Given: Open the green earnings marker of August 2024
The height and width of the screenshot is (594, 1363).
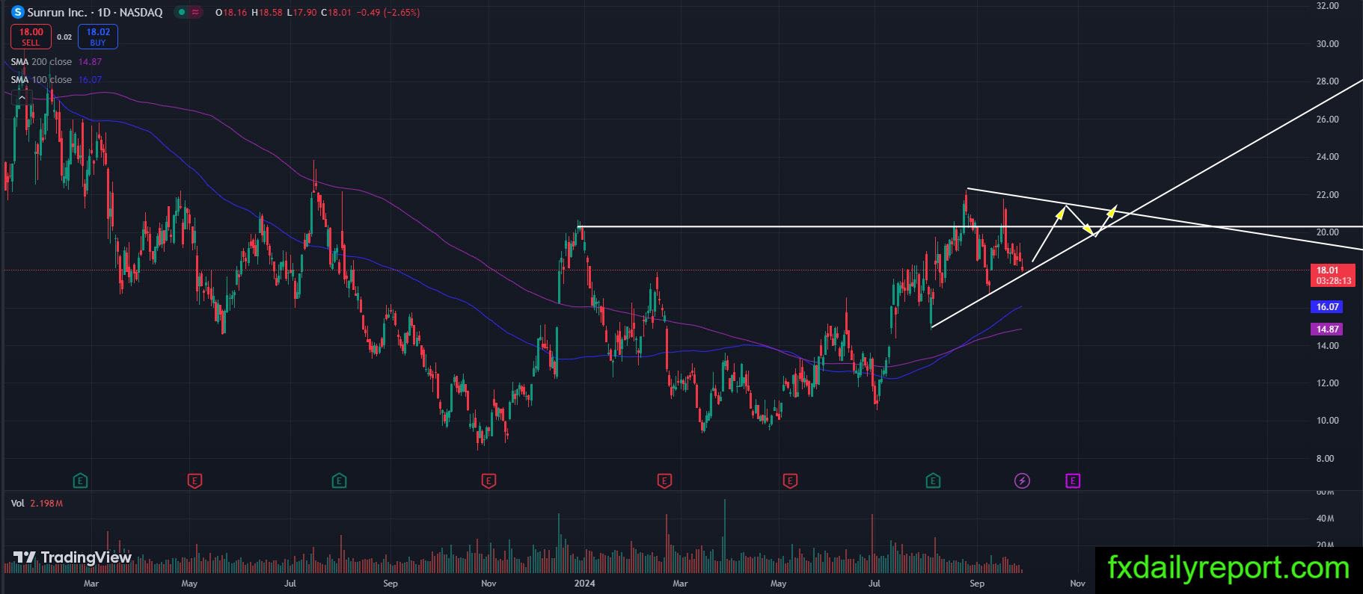Looking at the screenshot, I should tap(933, 480).
